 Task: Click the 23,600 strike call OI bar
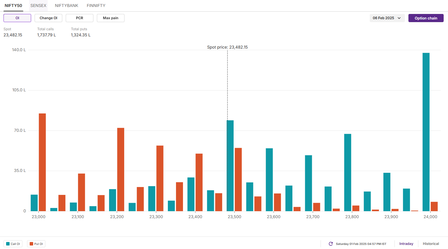pos(269,180)
